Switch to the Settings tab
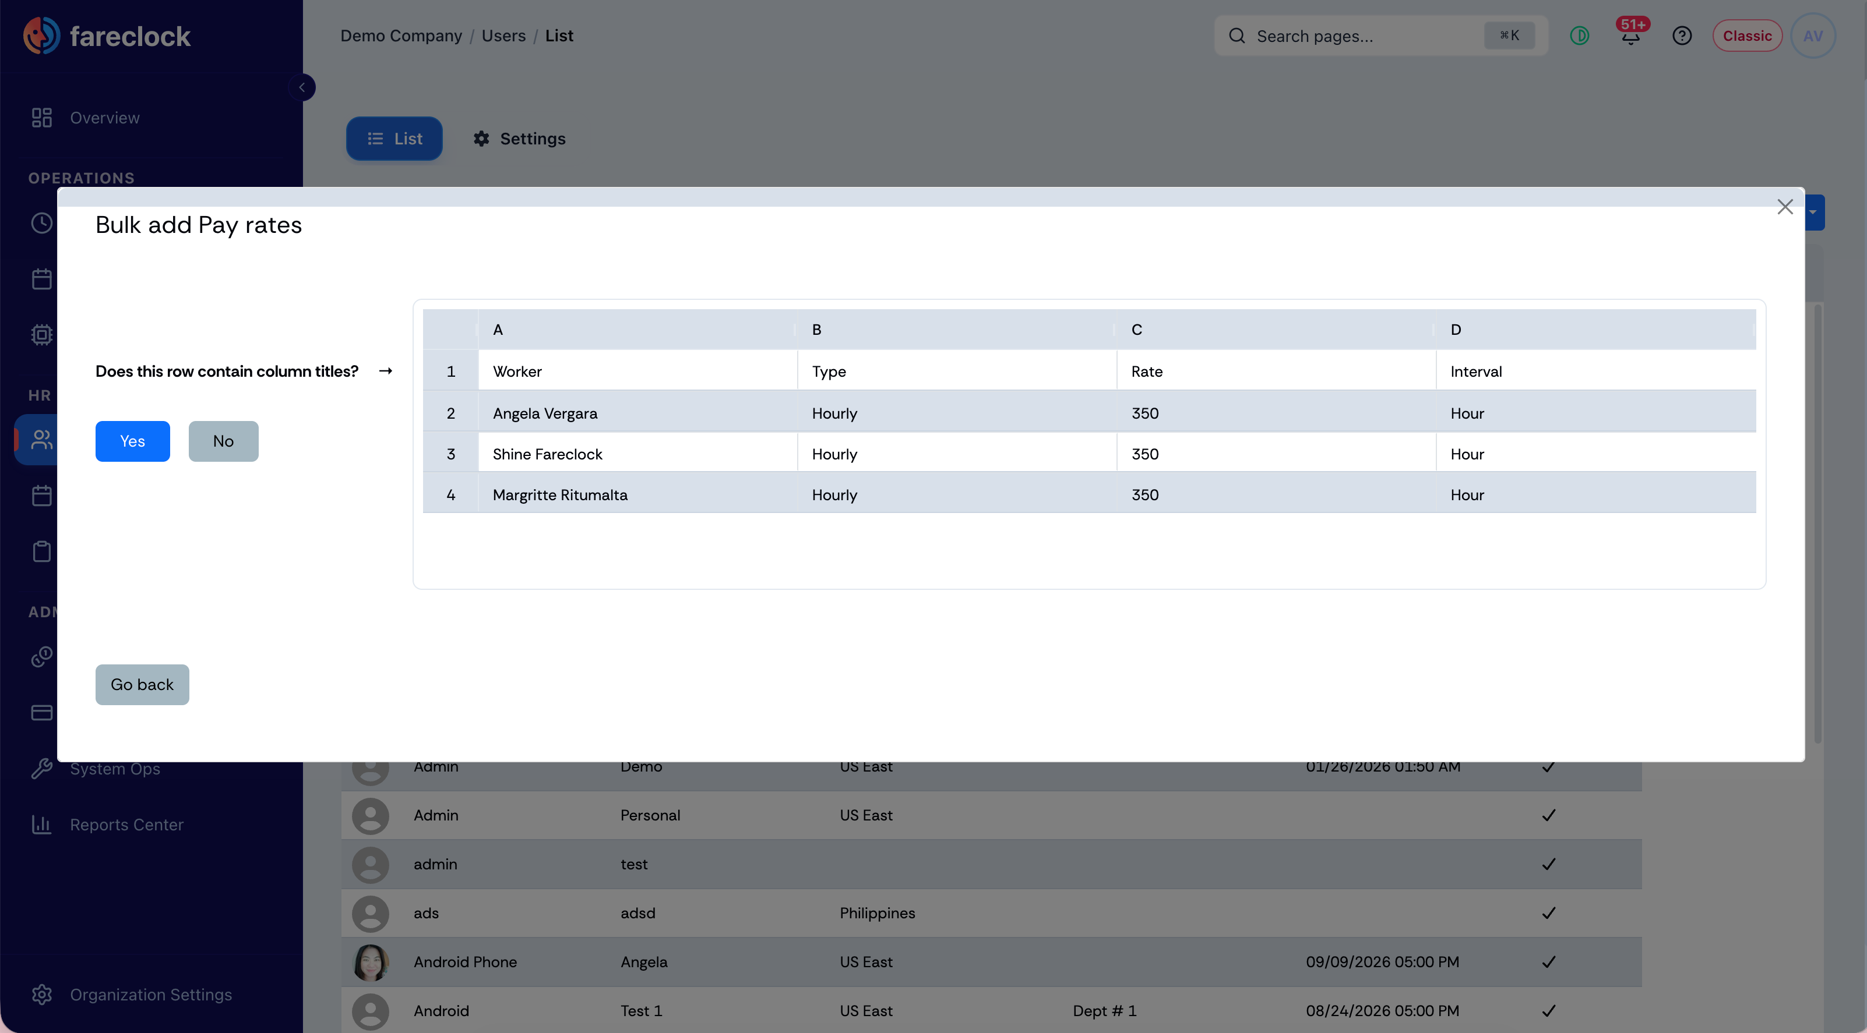1867x1033 pixels. [x=520, y=139]
